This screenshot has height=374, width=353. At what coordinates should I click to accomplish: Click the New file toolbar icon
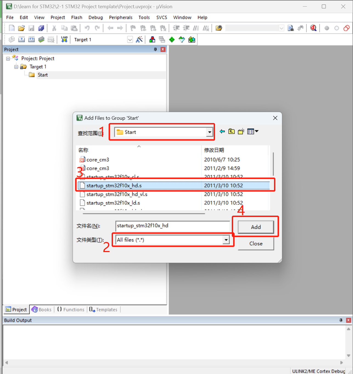pyautogui.click(x=12, y=28)
